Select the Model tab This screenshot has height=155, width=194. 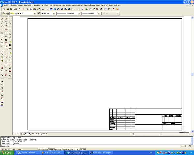27,134
